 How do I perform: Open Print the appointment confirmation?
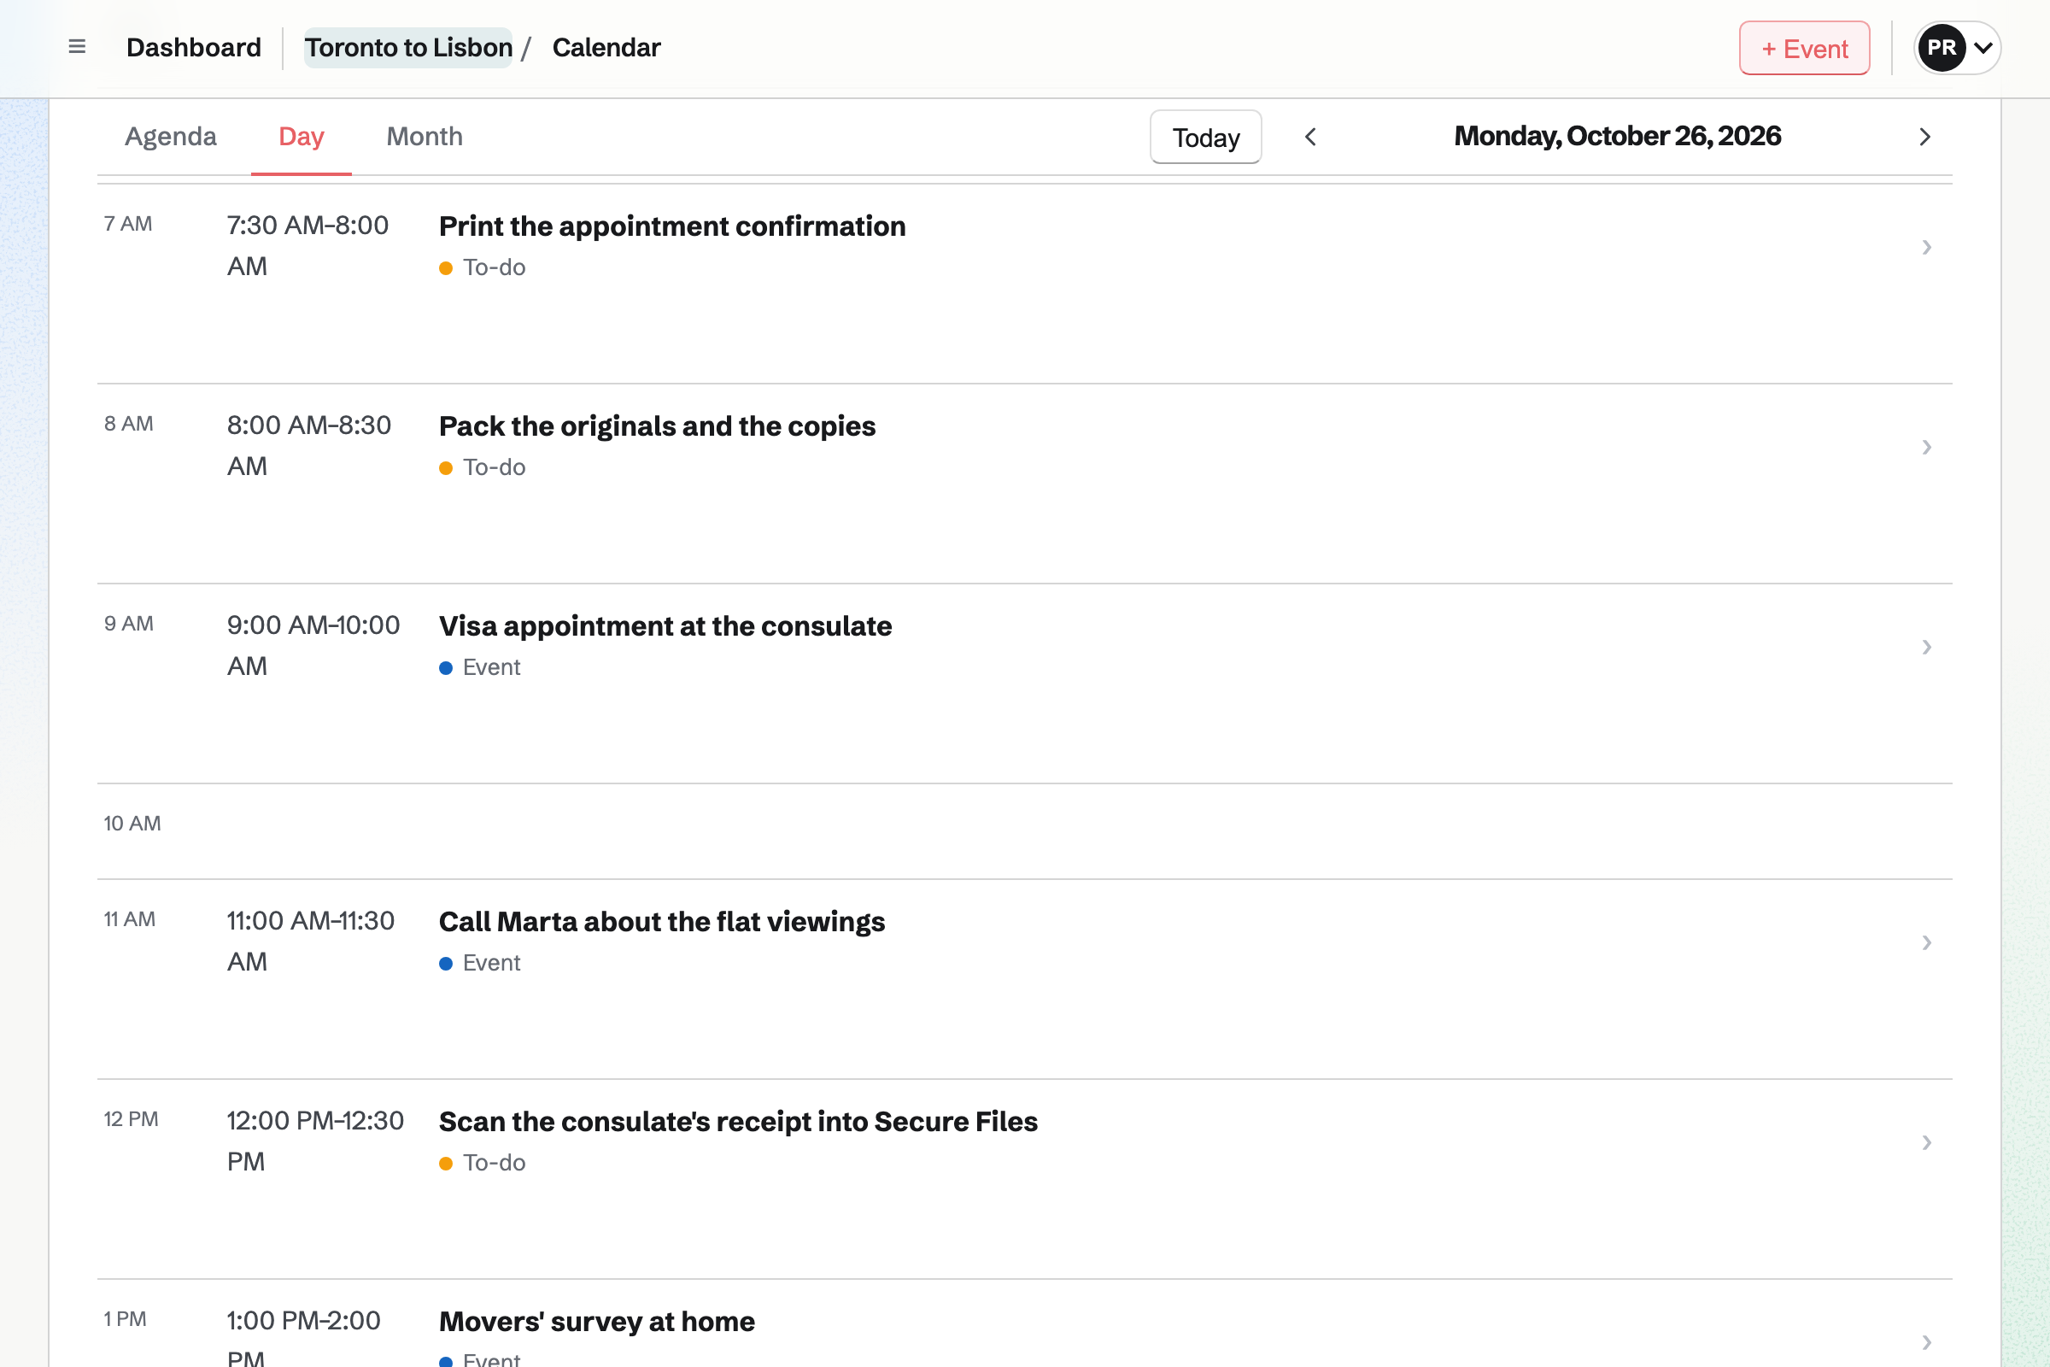coord(672,226)
